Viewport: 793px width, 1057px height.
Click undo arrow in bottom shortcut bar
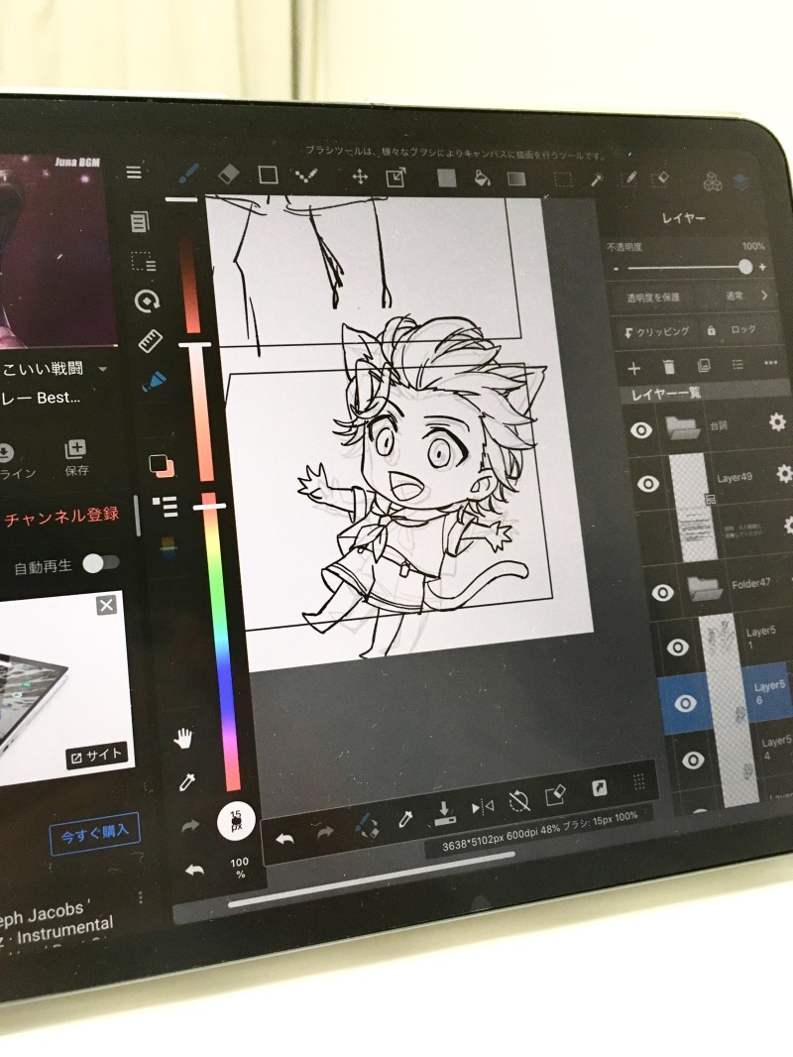pyautogui.click(x=285, y=839)
